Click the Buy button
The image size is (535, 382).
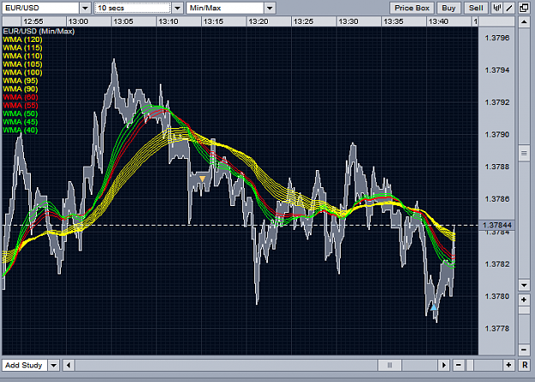(449, 8)
